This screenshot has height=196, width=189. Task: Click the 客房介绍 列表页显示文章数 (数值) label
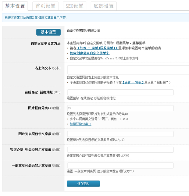(x=35, y=150)
